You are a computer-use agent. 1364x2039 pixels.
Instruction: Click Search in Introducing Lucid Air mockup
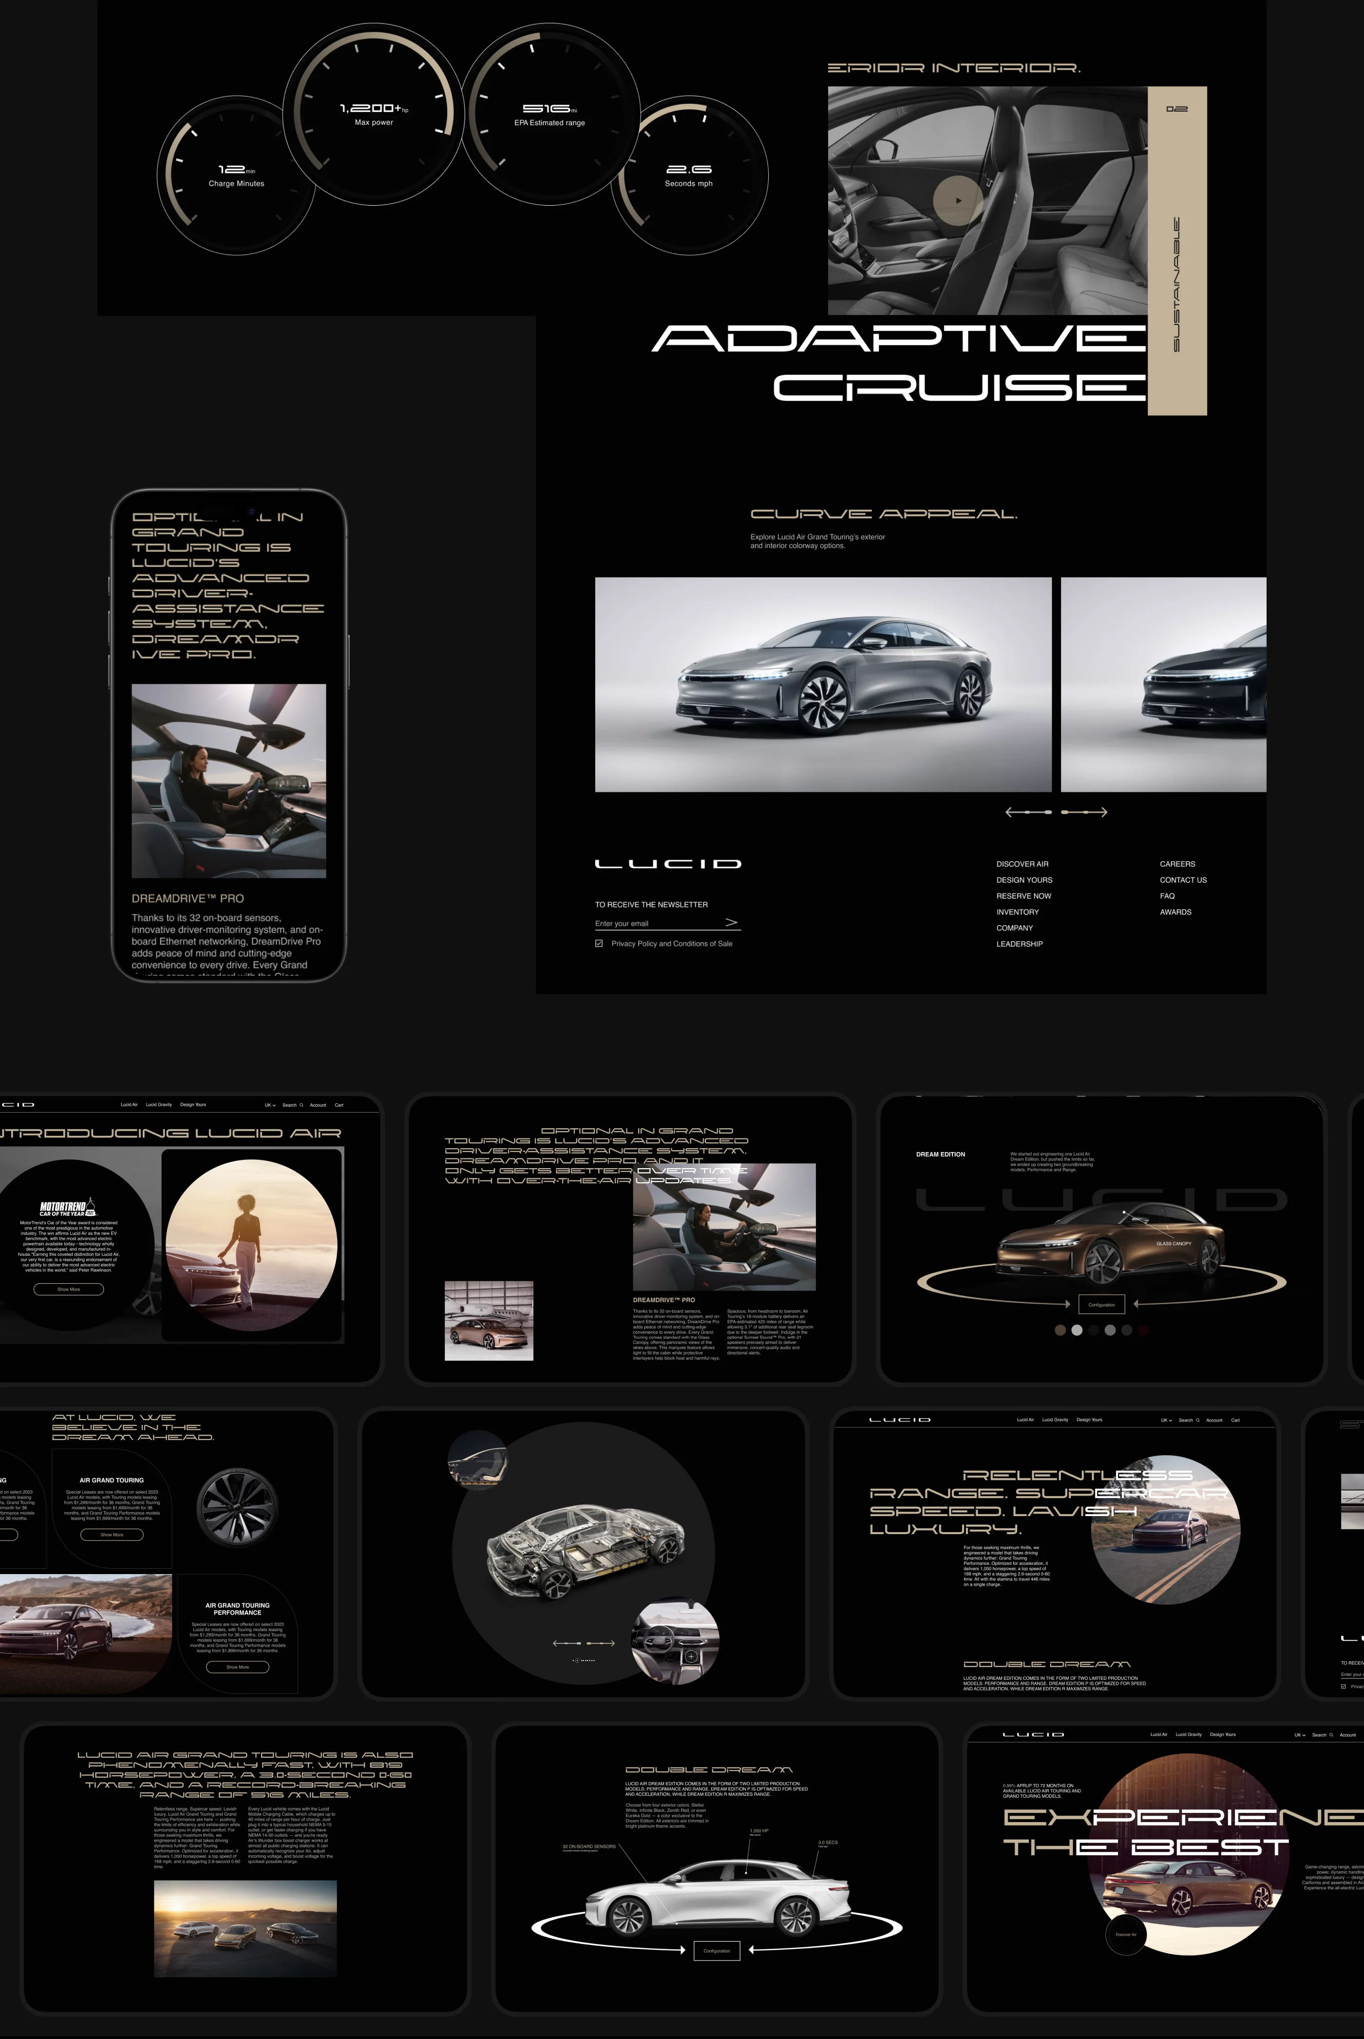[292, 1105]
